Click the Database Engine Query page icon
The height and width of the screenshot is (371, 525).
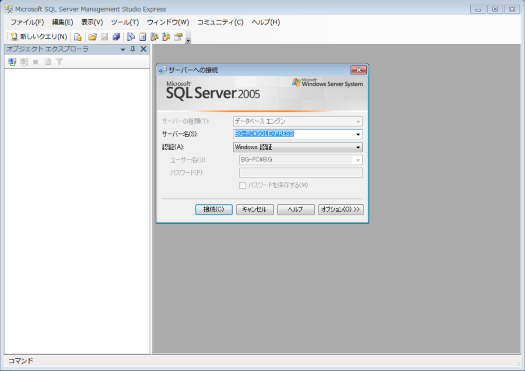point(77,37)
